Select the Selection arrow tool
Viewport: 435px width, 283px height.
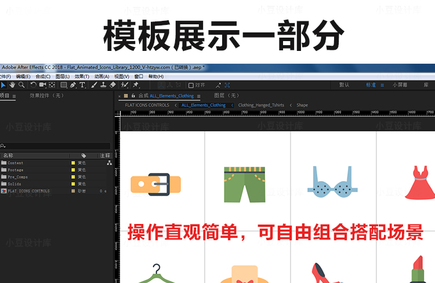3,85
